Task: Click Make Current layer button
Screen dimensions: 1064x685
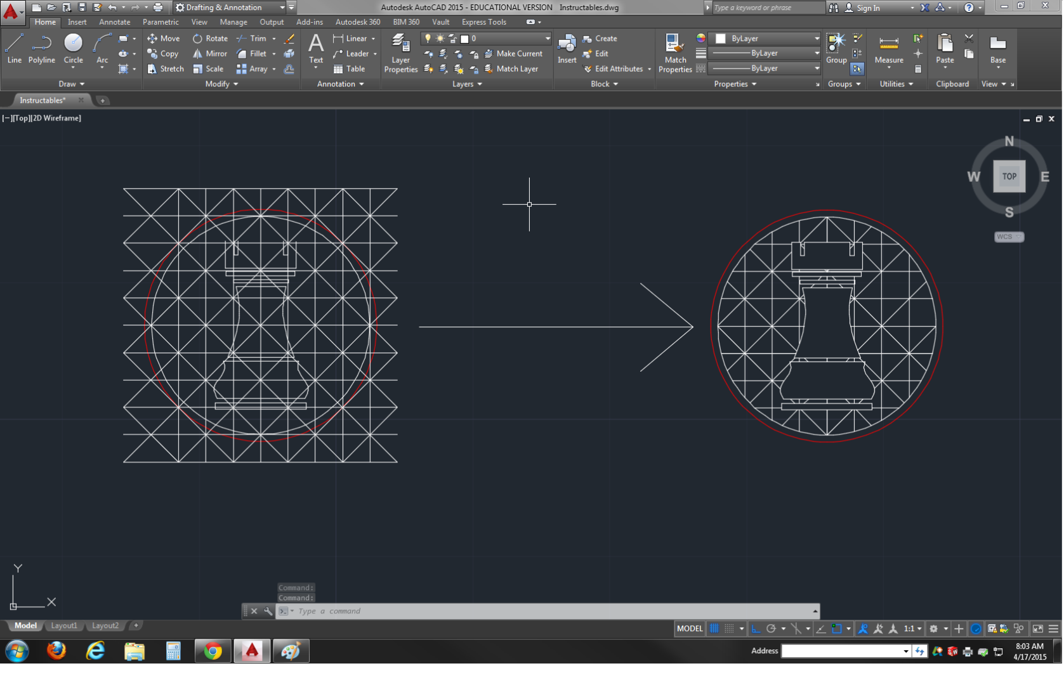Action: (x=513, y=54)
